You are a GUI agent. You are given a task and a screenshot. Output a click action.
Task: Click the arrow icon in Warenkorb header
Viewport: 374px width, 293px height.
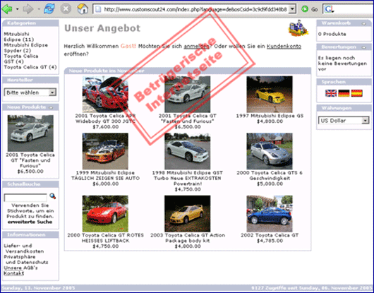pos(363,23)
